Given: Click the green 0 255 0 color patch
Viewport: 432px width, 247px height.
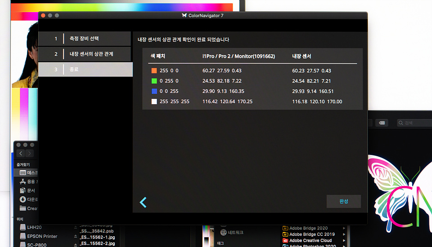Looking at the screenshot, I should point(154,81).
